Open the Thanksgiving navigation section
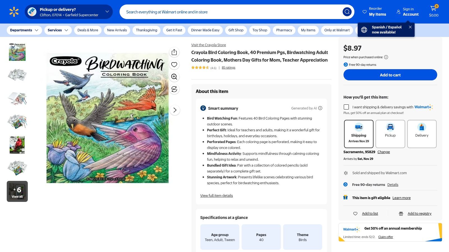 point(146,30)
